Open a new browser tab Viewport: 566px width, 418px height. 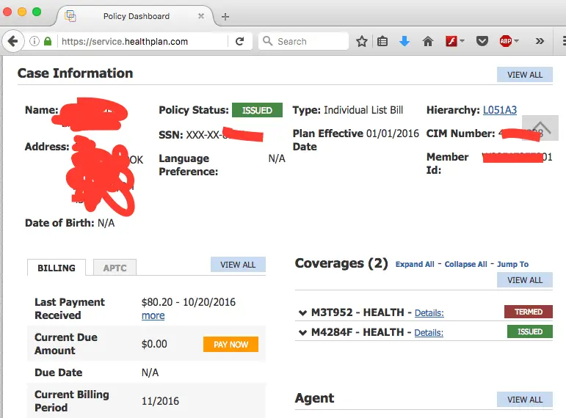pyautogui.click(x=225, y=16)
